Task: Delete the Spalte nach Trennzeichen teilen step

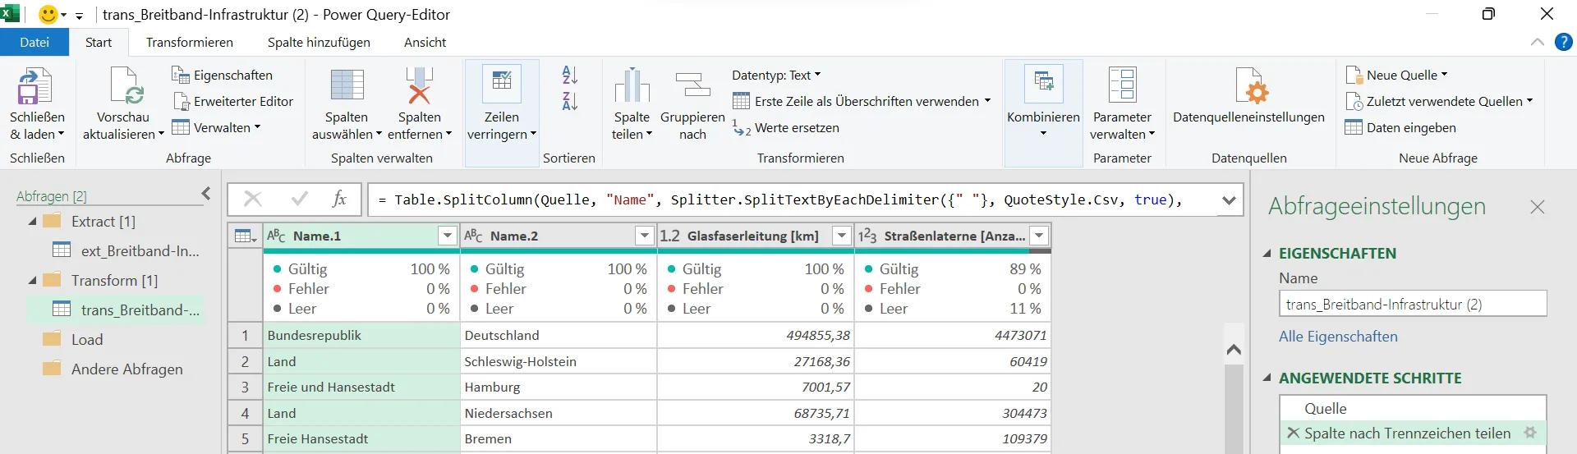Action: click(x=1293, y=433)
